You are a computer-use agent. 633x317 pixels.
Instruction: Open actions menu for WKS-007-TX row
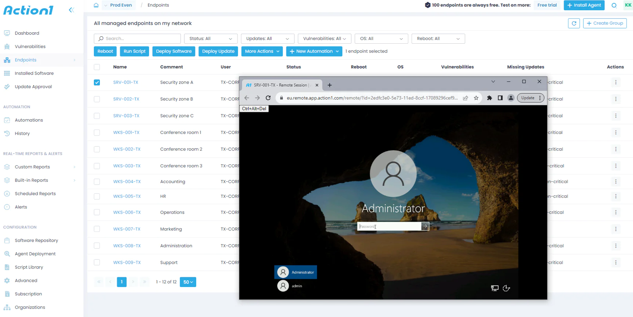tap(616, 229)
